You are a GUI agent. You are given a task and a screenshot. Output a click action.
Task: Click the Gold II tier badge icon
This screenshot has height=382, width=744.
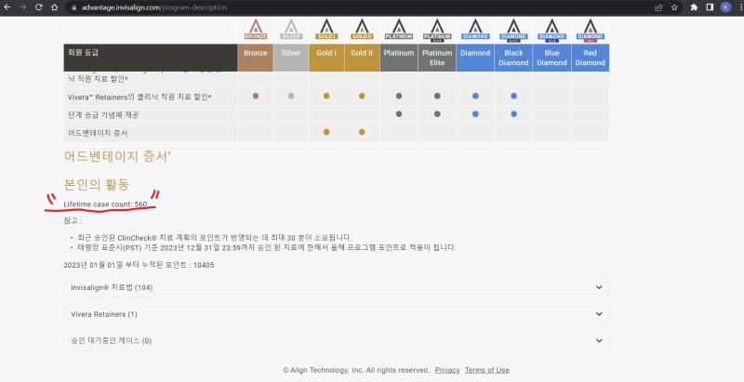tap(362, 30)
